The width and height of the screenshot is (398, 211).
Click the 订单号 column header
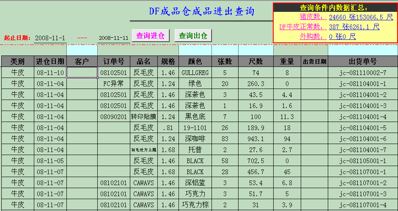tap(113, 61)
